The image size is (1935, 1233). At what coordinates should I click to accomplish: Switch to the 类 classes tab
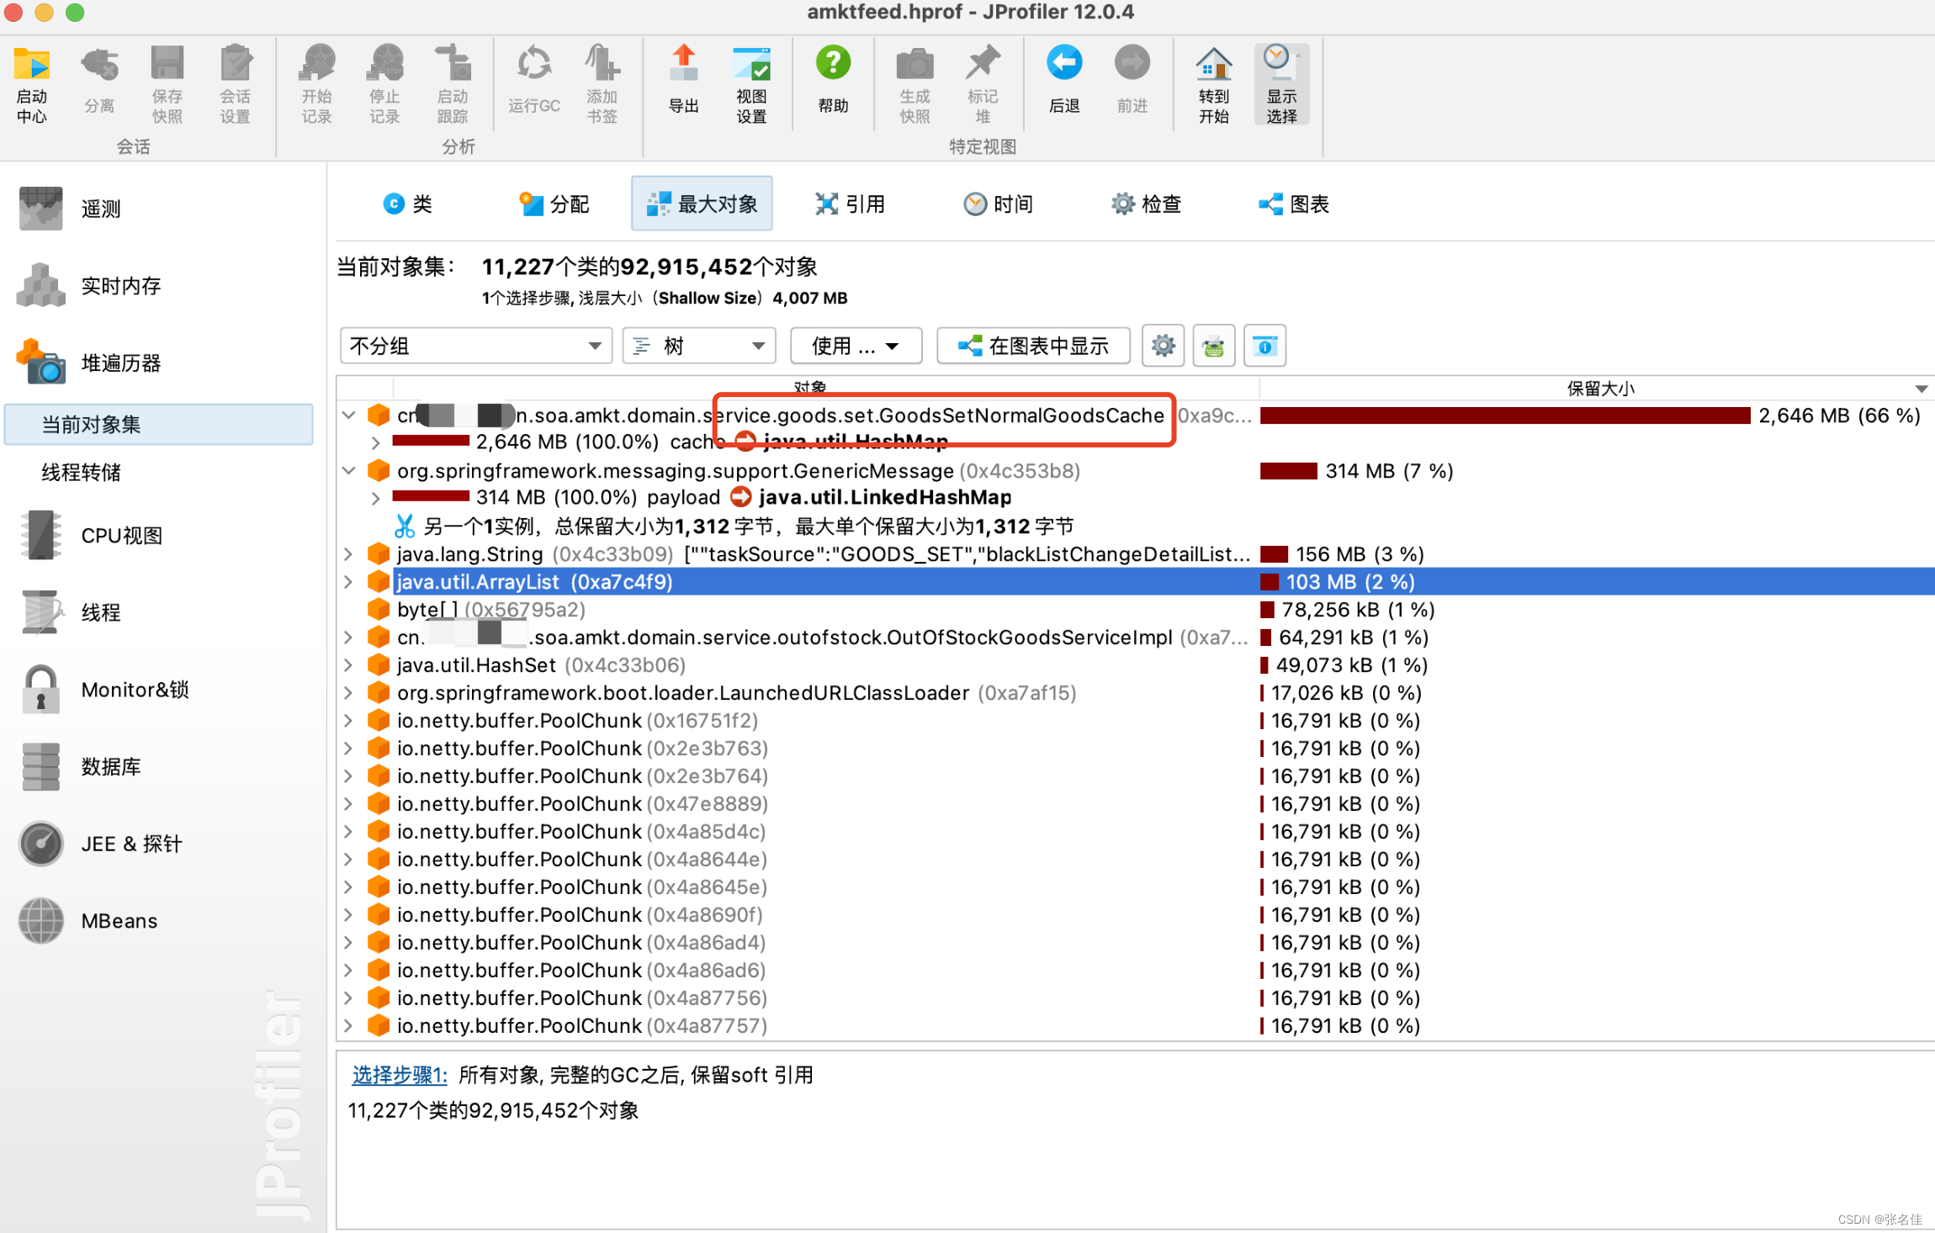pos(408,204)
